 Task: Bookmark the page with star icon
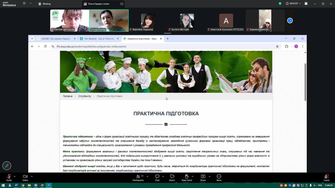277,46
